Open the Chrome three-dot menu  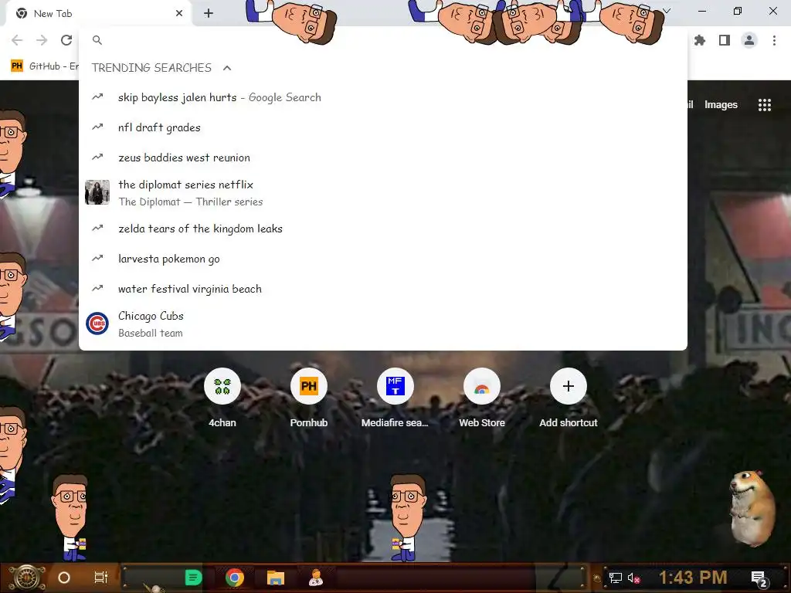(x=774, y=40)
